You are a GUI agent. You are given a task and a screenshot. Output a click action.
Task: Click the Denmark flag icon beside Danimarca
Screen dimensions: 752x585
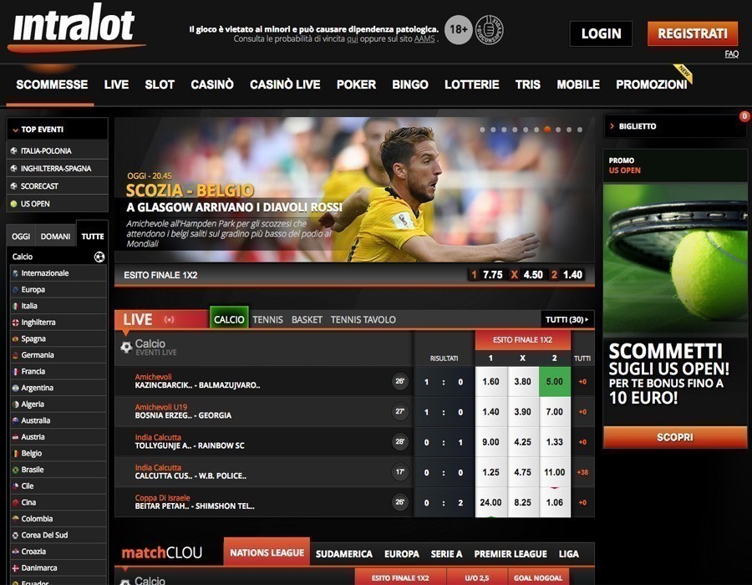(x=15, y=567)
